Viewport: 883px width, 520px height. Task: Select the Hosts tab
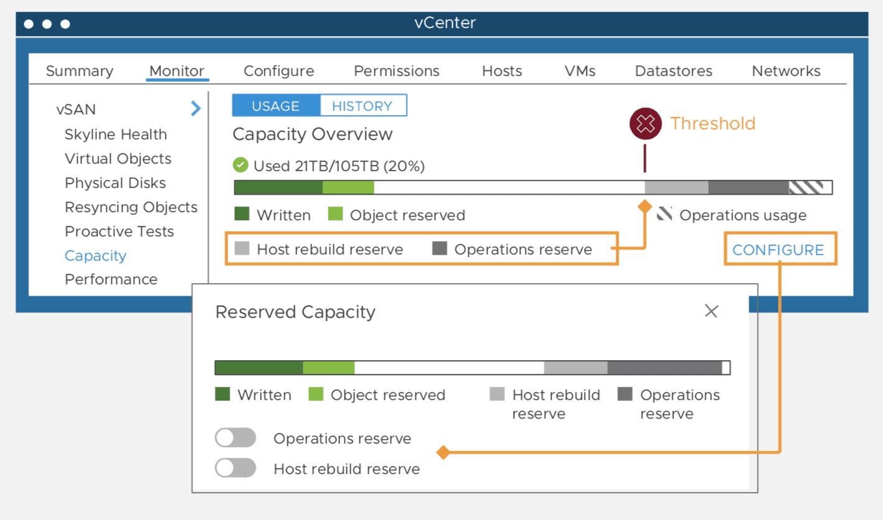tap(502, 71)
